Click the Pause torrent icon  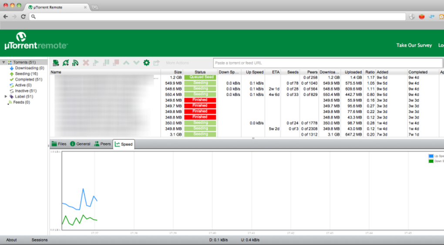[106, 63]
